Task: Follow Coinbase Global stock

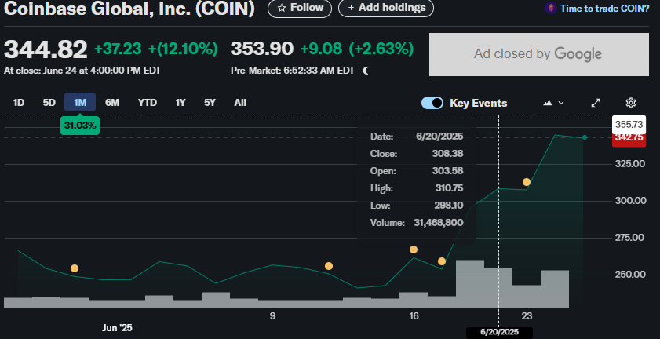Action: tap(300, 8)
